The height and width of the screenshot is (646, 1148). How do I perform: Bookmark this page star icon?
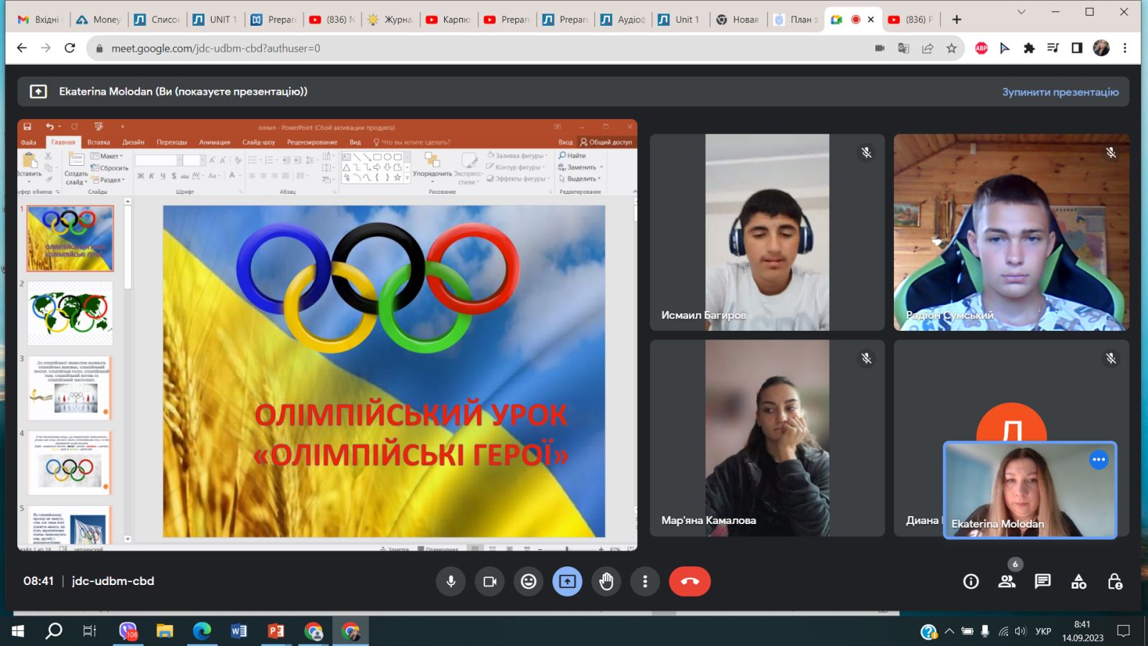[951, 48]
